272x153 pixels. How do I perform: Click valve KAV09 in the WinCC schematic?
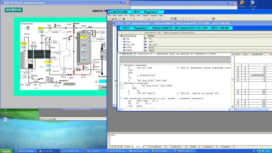[x=69, y=75]
